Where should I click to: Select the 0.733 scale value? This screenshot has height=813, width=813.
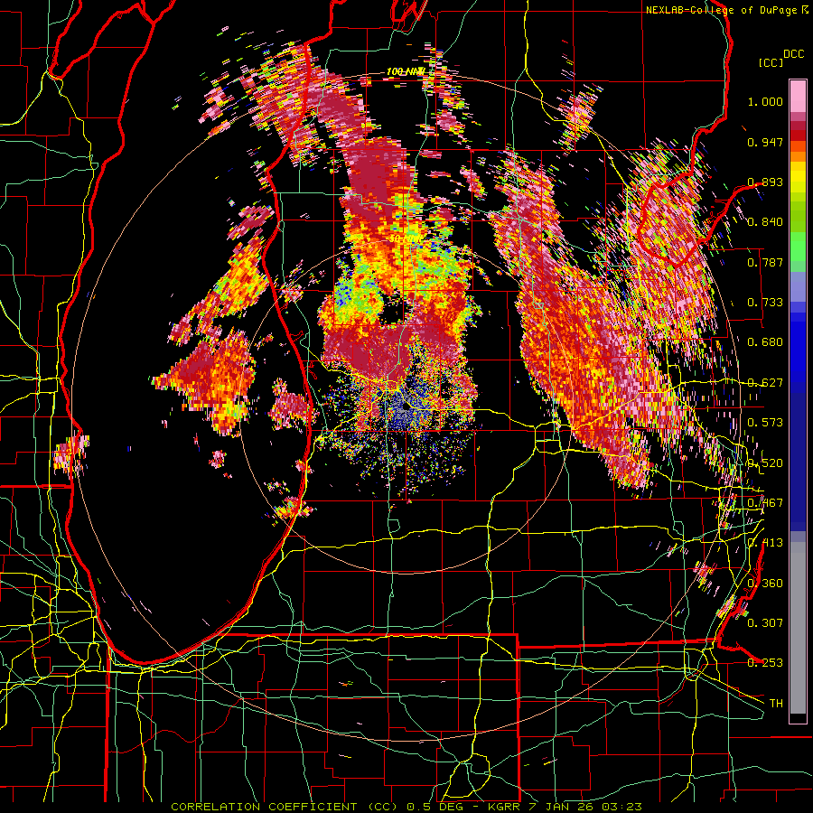pos(765,303)
